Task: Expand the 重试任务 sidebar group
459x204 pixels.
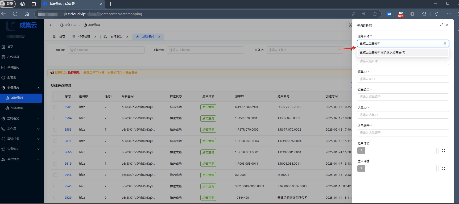Action: point(21,139)
